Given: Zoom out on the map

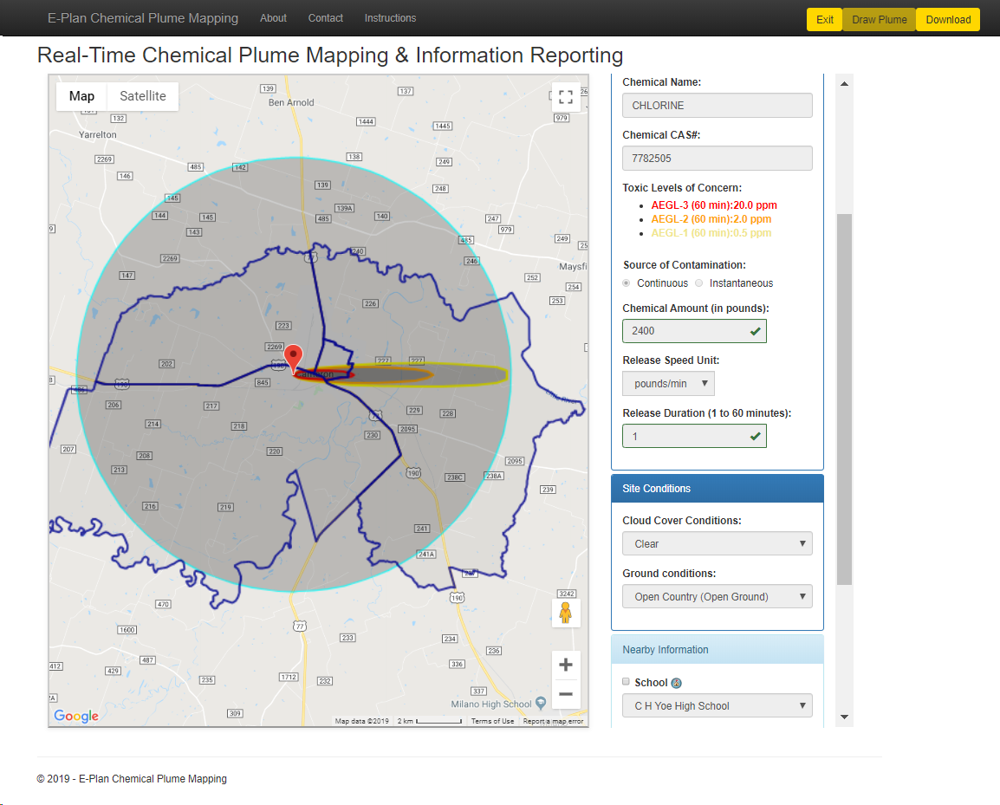Looking at the screenshot, I should pos(566,694).
